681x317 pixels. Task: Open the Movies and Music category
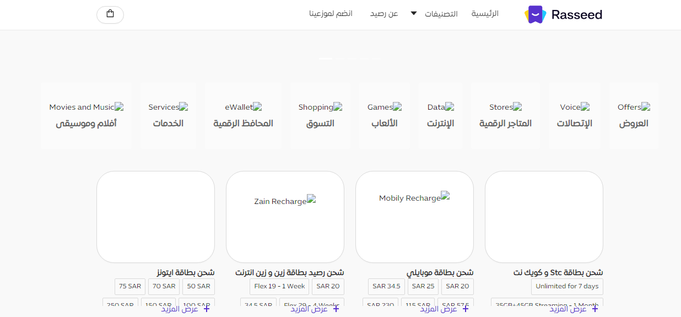point(86,116)
